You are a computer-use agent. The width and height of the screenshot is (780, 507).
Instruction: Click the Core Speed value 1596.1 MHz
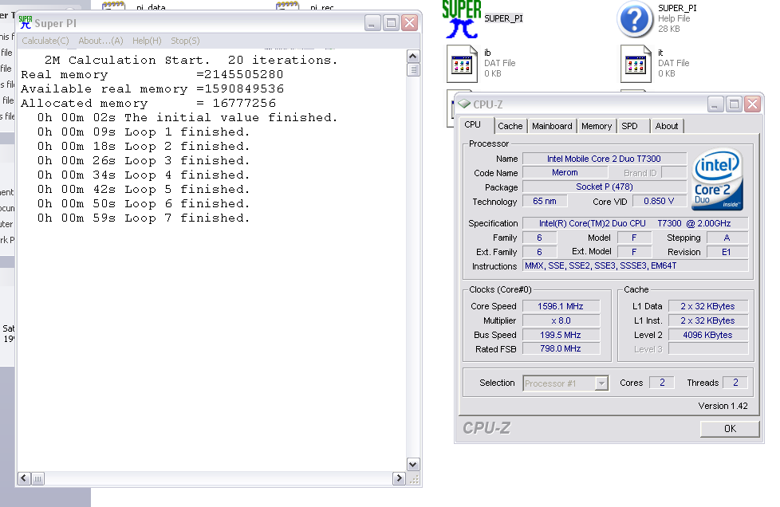(x=561, y=306)
